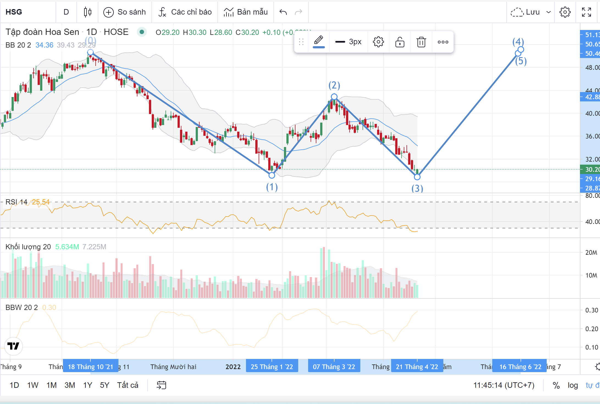The height and width of the screenshot is (404, 600).
Task: Open the HSG symbol search
Action: tap(14, 12)
